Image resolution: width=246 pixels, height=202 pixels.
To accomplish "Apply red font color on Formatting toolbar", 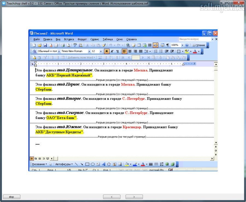I will [195, 51].
